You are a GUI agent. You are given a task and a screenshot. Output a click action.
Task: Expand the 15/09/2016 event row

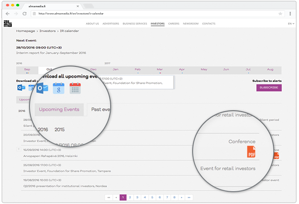18,149
